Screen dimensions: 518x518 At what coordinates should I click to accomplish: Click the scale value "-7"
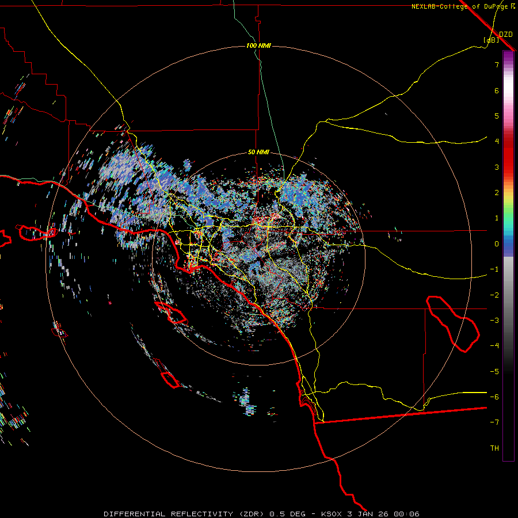[494, 422]
